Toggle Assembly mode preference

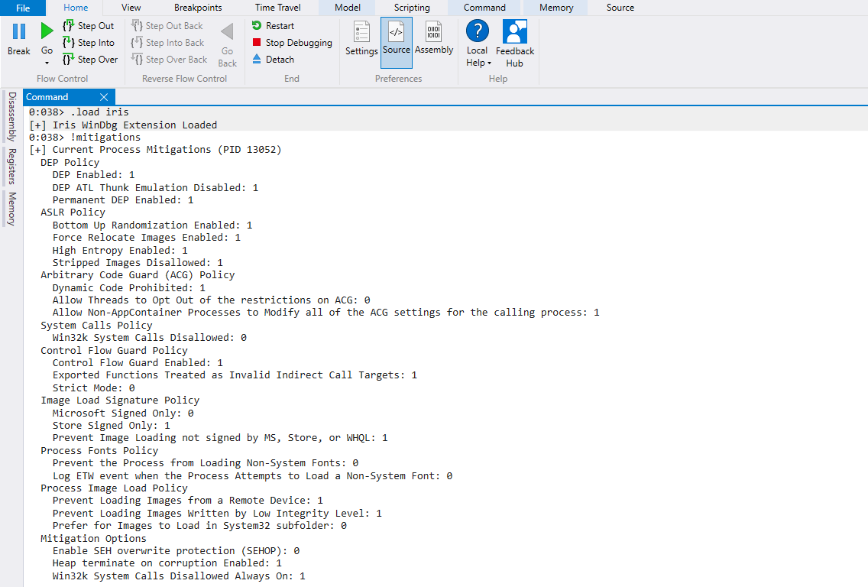[434, 38]
